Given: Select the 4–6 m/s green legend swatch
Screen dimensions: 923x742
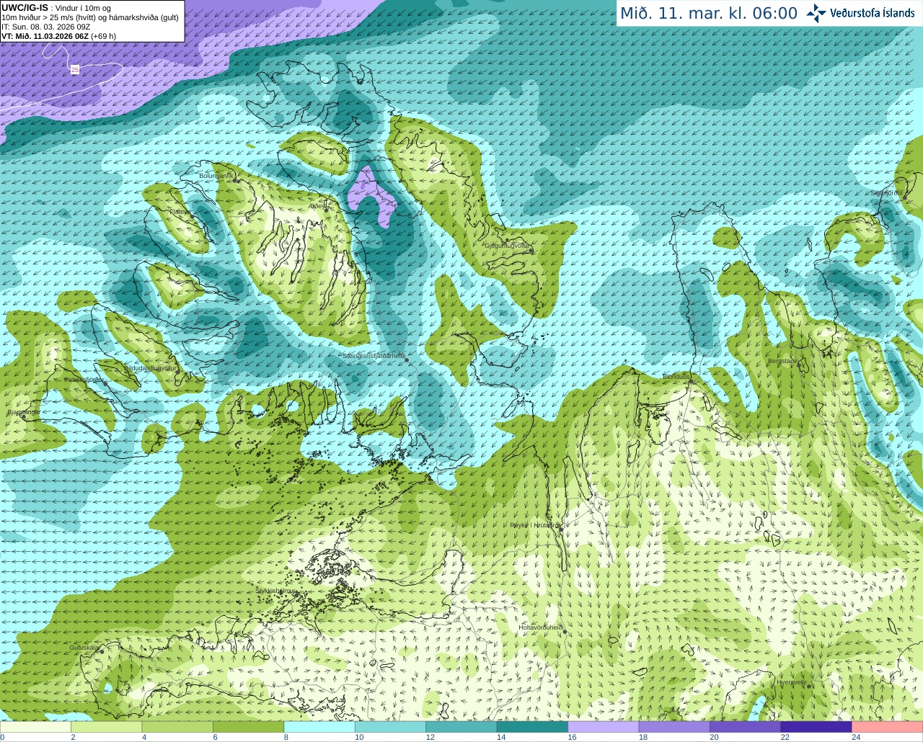Looking at the screenshot, I should coord(177,726).
